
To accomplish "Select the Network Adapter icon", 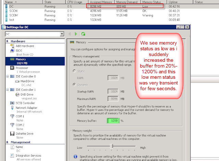I will [12, 108].
